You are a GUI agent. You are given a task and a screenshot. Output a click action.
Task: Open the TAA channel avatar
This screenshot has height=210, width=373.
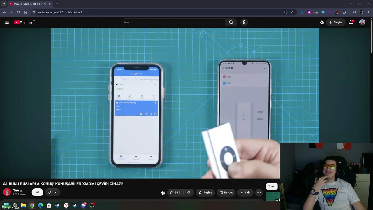click(7, 192)
